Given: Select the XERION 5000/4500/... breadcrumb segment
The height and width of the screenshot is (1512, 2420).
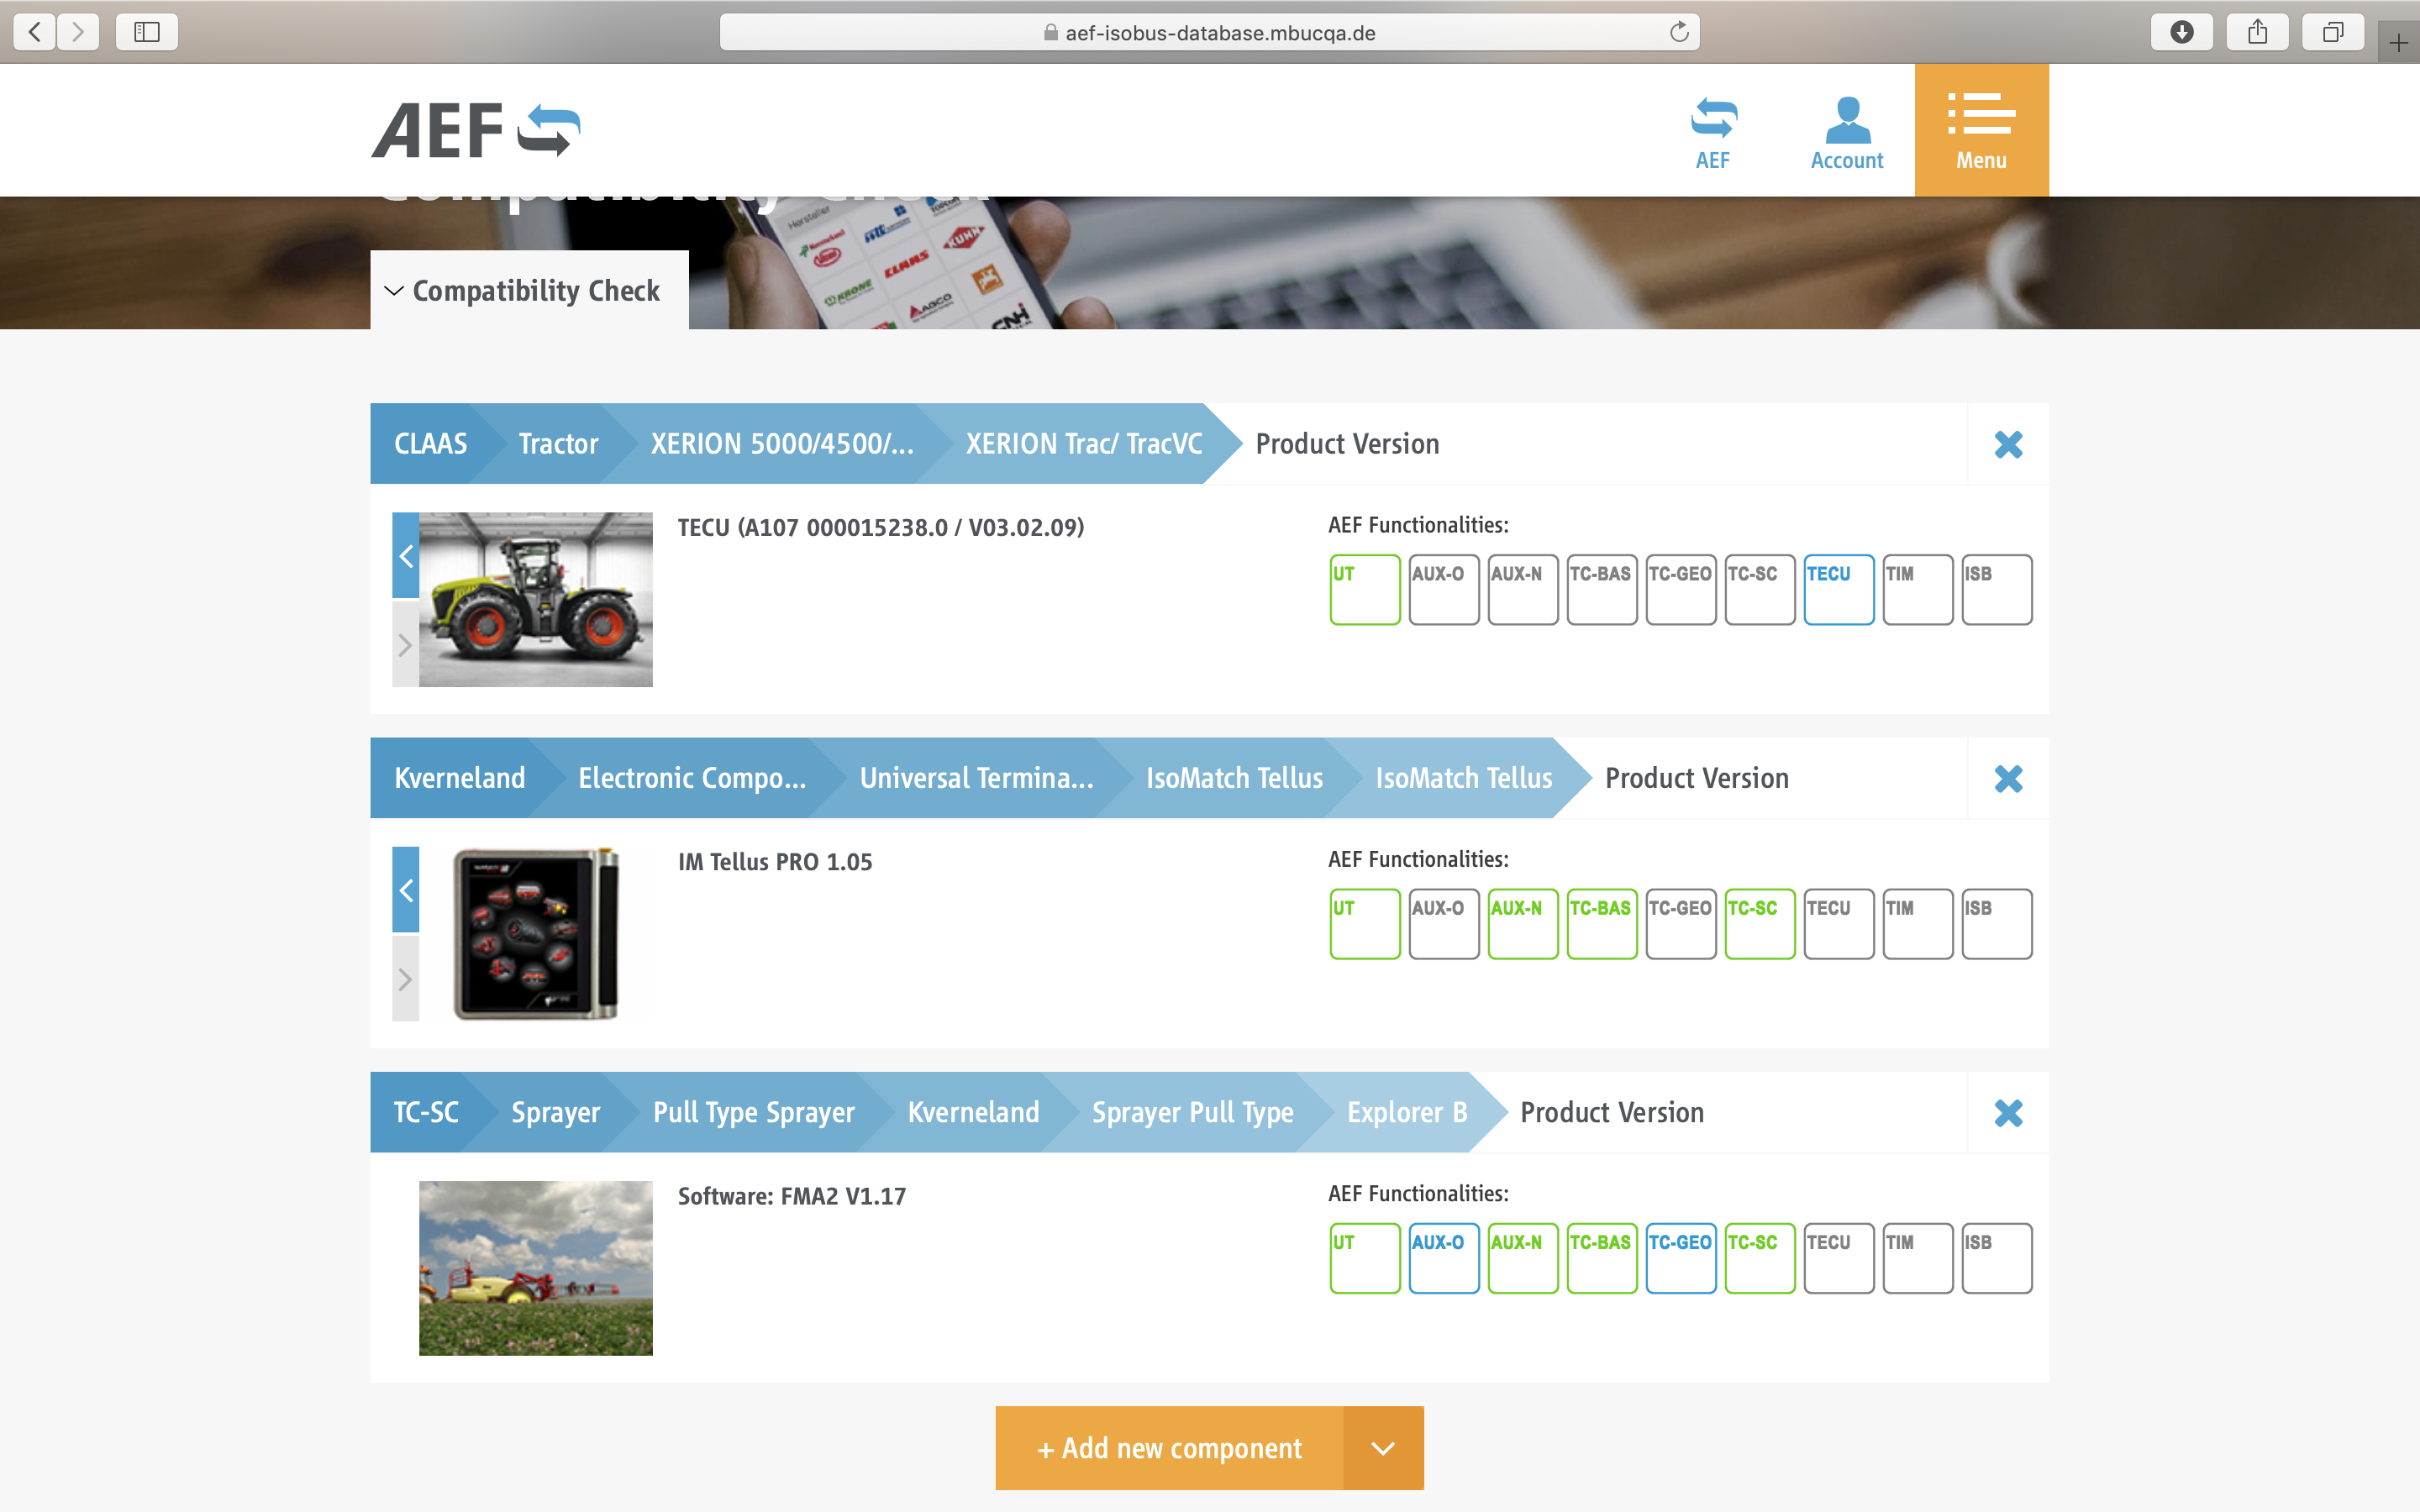Looking at the screenshot, I should point(782,444).
